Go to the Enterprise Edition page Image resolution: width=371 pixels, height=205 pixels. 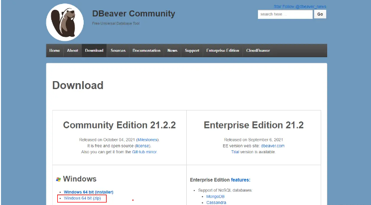(x=223, y=51)
